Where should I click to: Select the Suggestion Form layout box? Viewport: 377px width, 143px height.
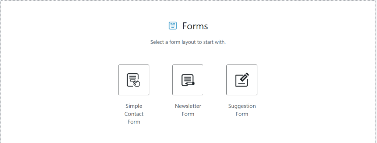tap(242, 80)
